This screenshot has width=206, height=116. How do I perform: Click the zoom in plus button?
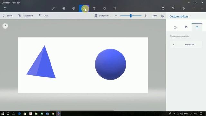[145, 16]
